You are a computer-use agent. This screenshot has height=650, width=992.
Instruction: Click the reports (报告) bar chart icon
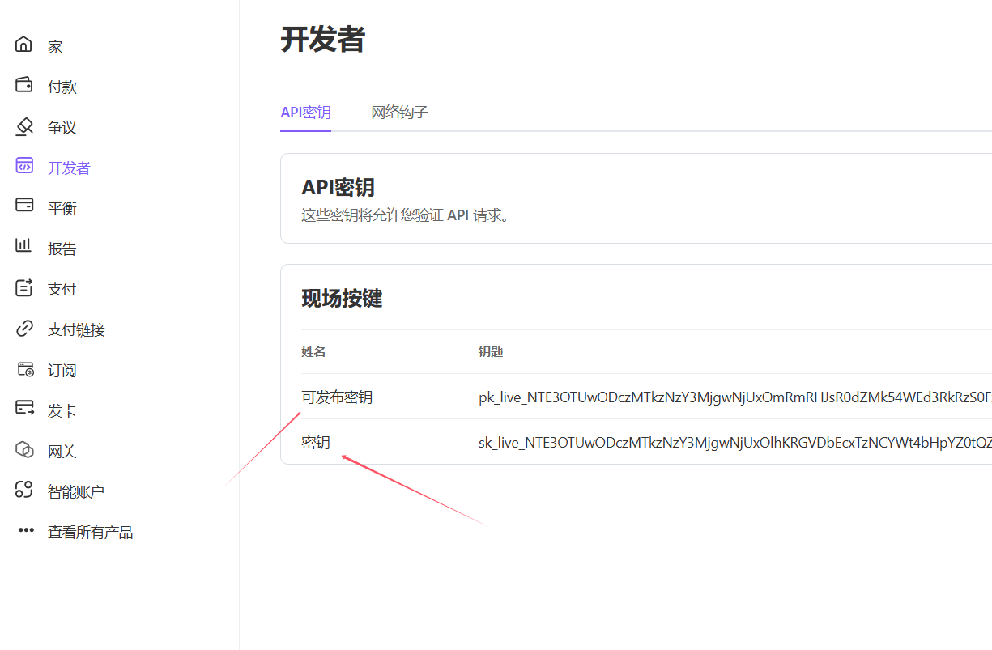[24, 246]
